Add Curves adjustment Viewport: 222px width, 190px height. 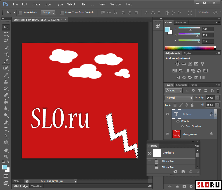click(x=190, y=64)
